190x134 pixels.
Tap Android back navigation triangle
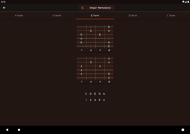pos(7,130)
